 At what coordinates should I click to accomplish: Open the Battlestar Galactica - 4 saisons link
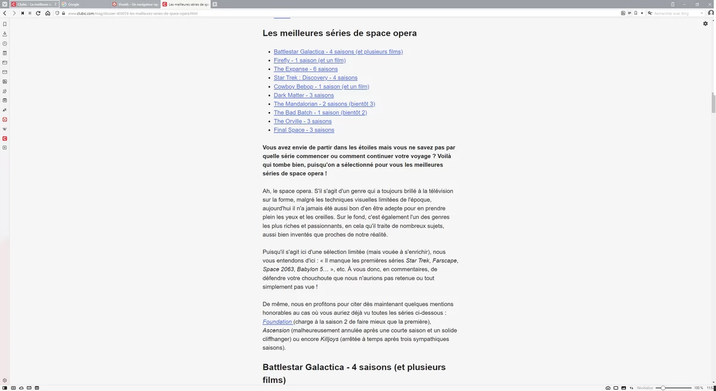[x=338, y=52]
